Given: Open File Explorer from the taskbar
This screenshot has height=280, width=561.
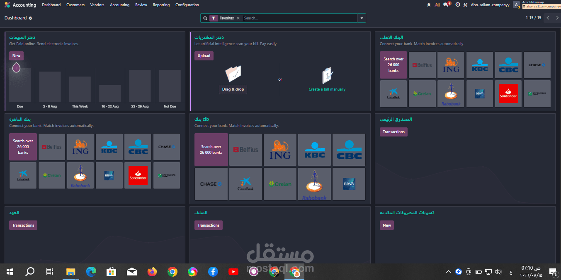Looking at the screenshot, I should click(x=71, y=272).
